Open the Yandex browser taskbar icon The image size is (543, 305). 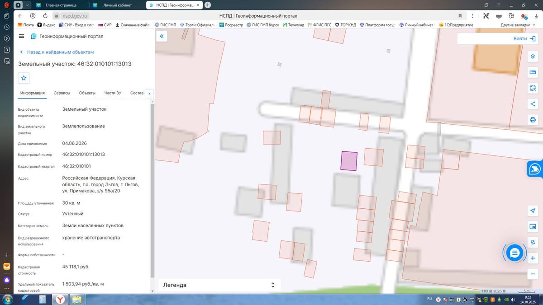point(60,299)
